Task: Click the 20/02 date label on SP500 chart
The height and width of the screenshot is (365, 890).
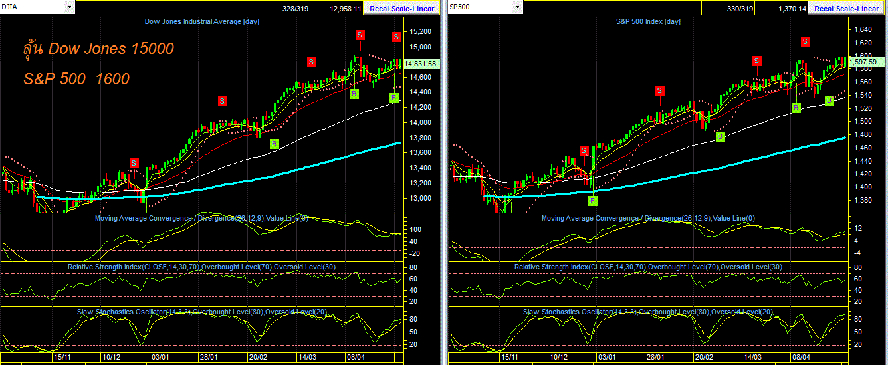Action: 704,357
